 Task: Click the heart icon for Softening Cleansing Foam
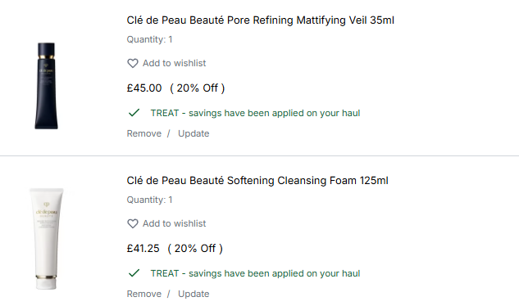click(133, 223)
